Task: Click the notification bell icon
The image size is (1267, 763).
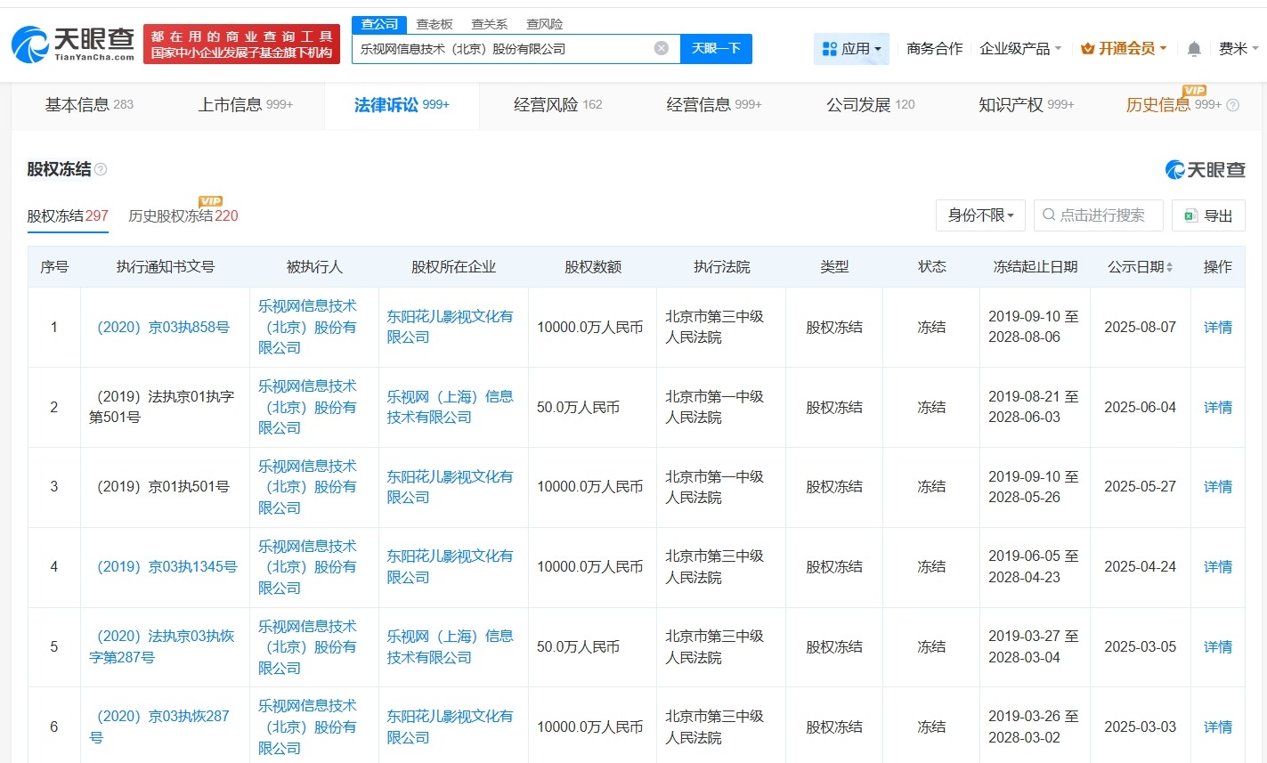Action: 1192,49
